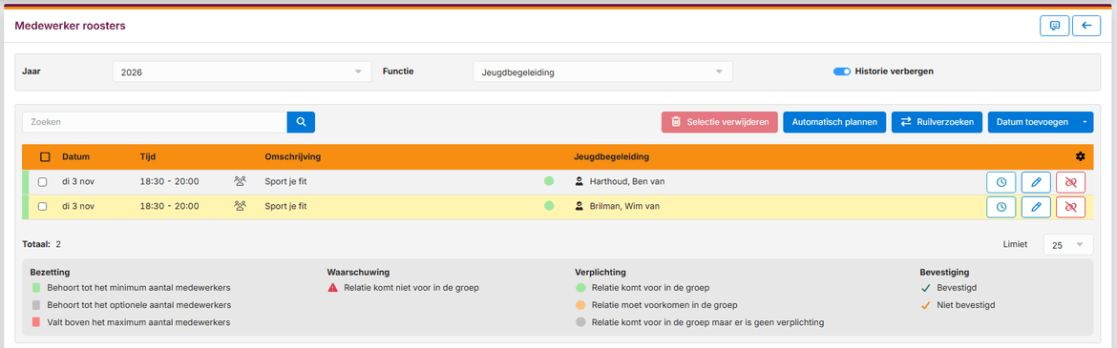Click green status dot in Harthoud row
Screen dimensions: 1117x348
(x=549, y=181)
